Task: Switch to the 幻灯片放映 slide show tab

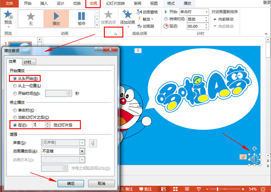Action: [116, 4]
